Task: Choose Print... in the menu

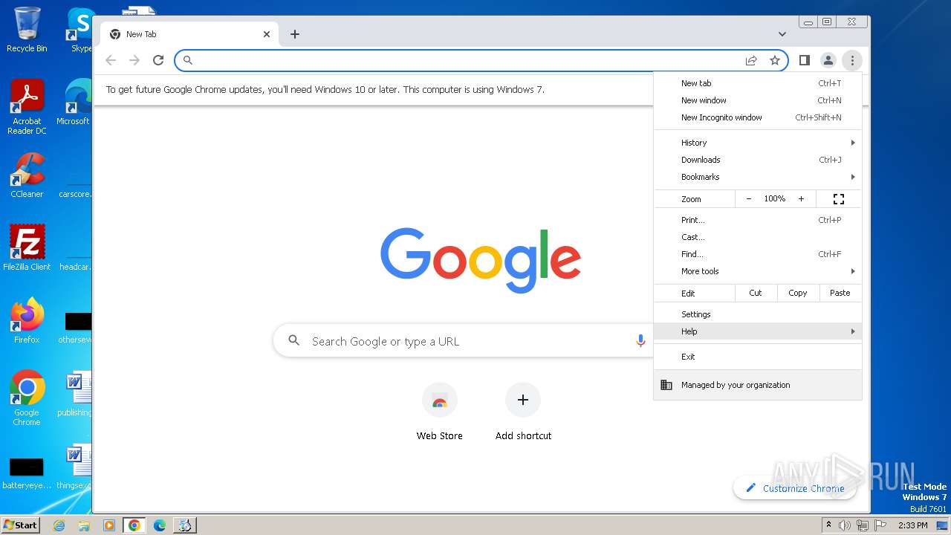Action: pyautogui.click(x=758, y=220)
